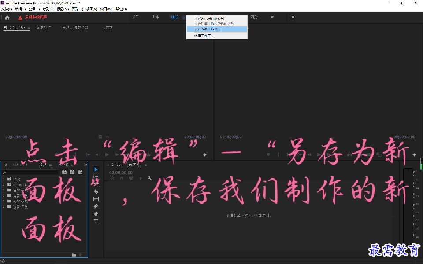Open the timeline panel menu
Screen dimensions: 423x264
[146, 165]
